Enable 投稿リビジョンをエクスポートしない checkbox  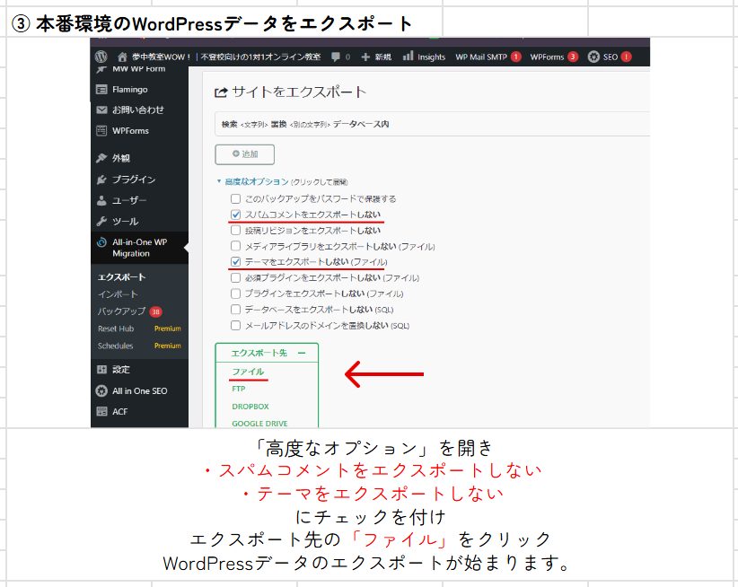pyautogui.click(x=234, y=229)
